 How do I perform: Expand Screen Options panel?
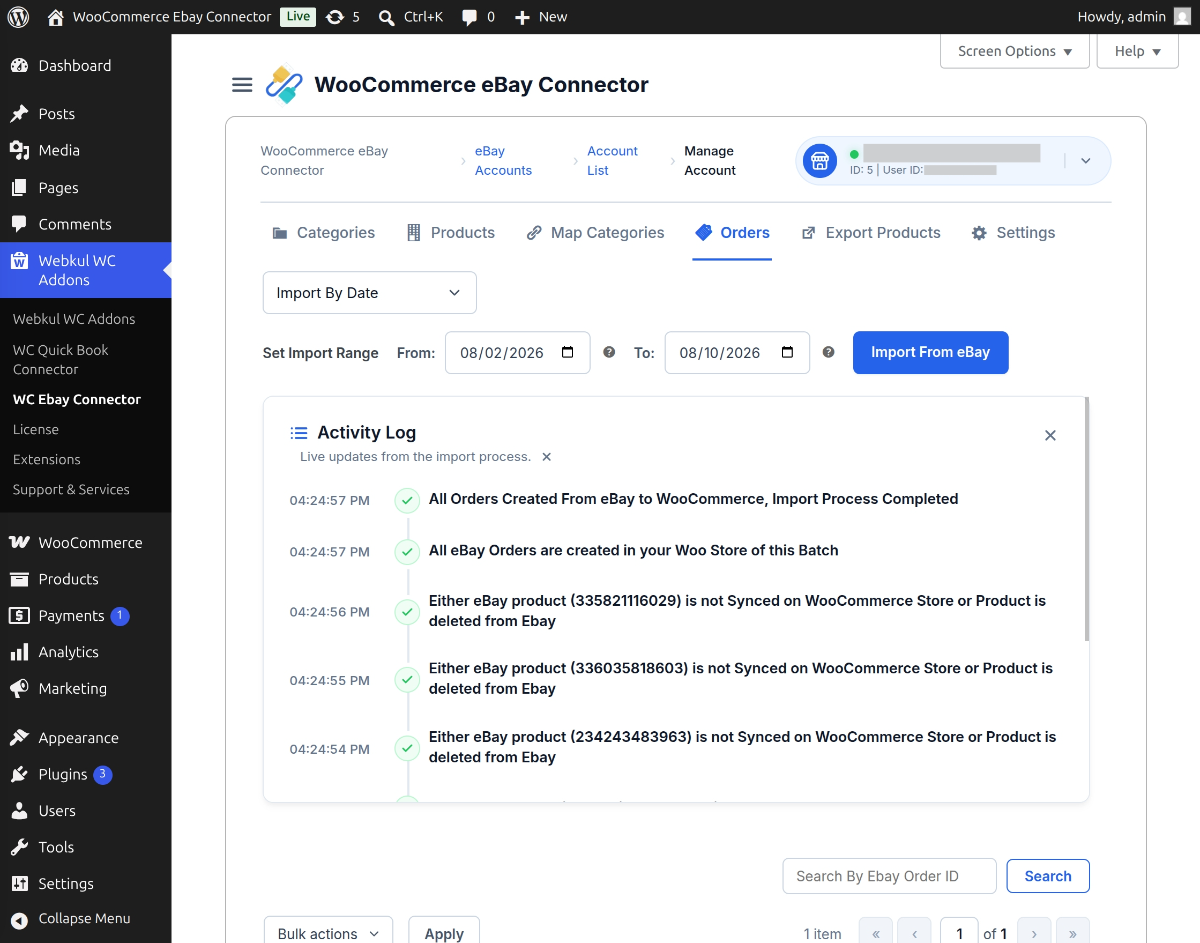point(1015,51)
